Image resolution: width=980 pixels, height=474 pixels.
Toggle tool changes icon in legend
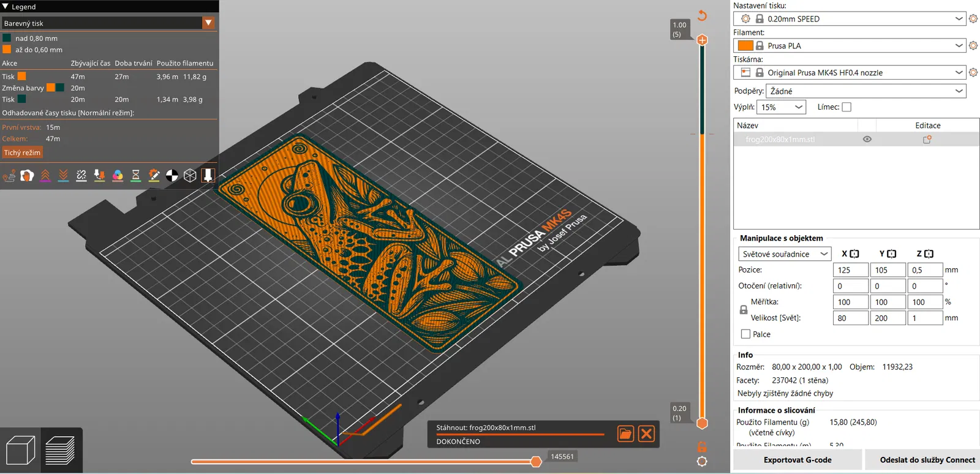click(99, 176)
